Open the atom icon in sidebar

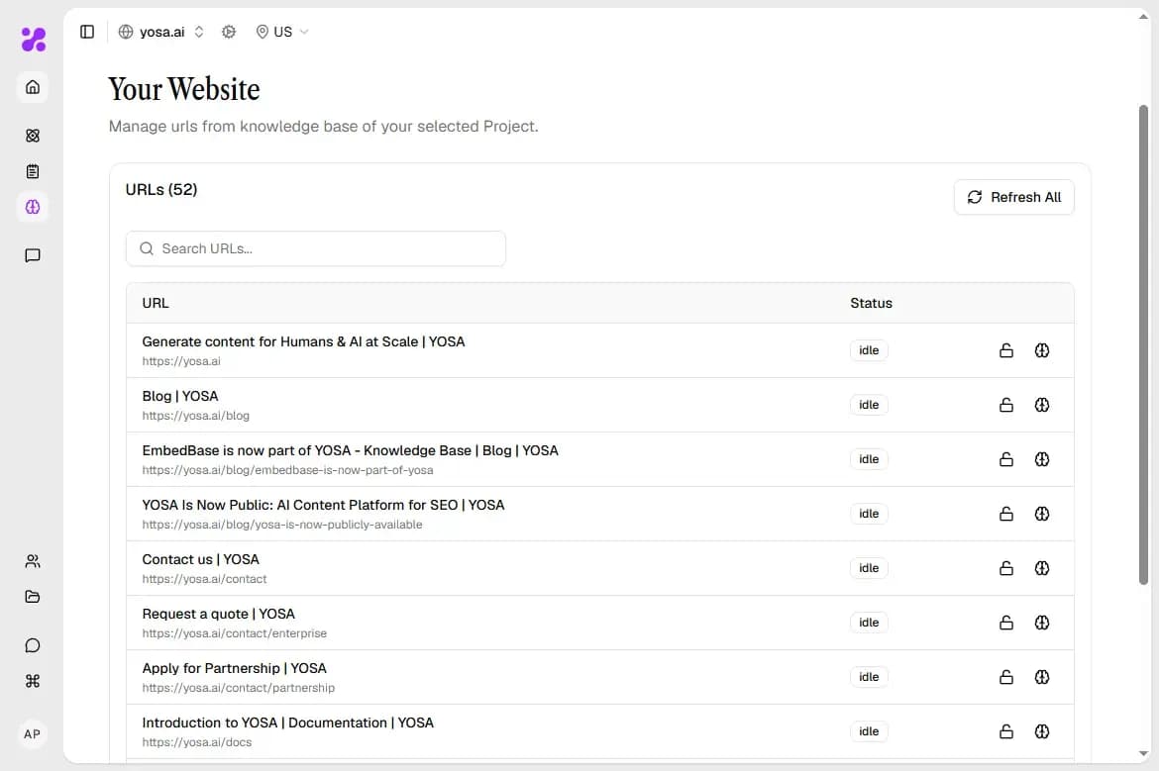33,136
